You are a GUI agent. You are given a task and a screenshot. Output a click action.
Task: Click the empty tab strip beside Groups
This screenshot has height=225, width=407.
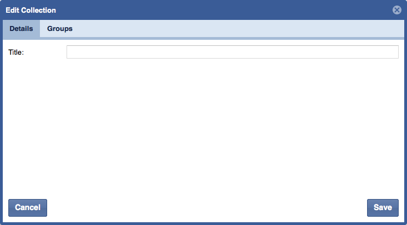[241, 29]
